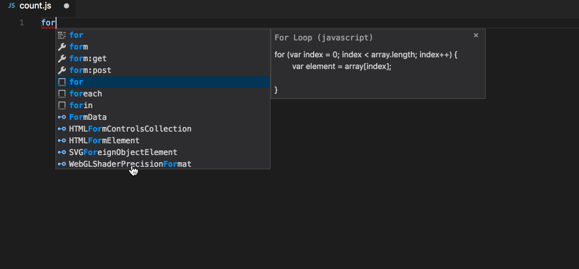Close the For Loop documentation popup
The height and width of the screenshot is (269, 579).
476,35
